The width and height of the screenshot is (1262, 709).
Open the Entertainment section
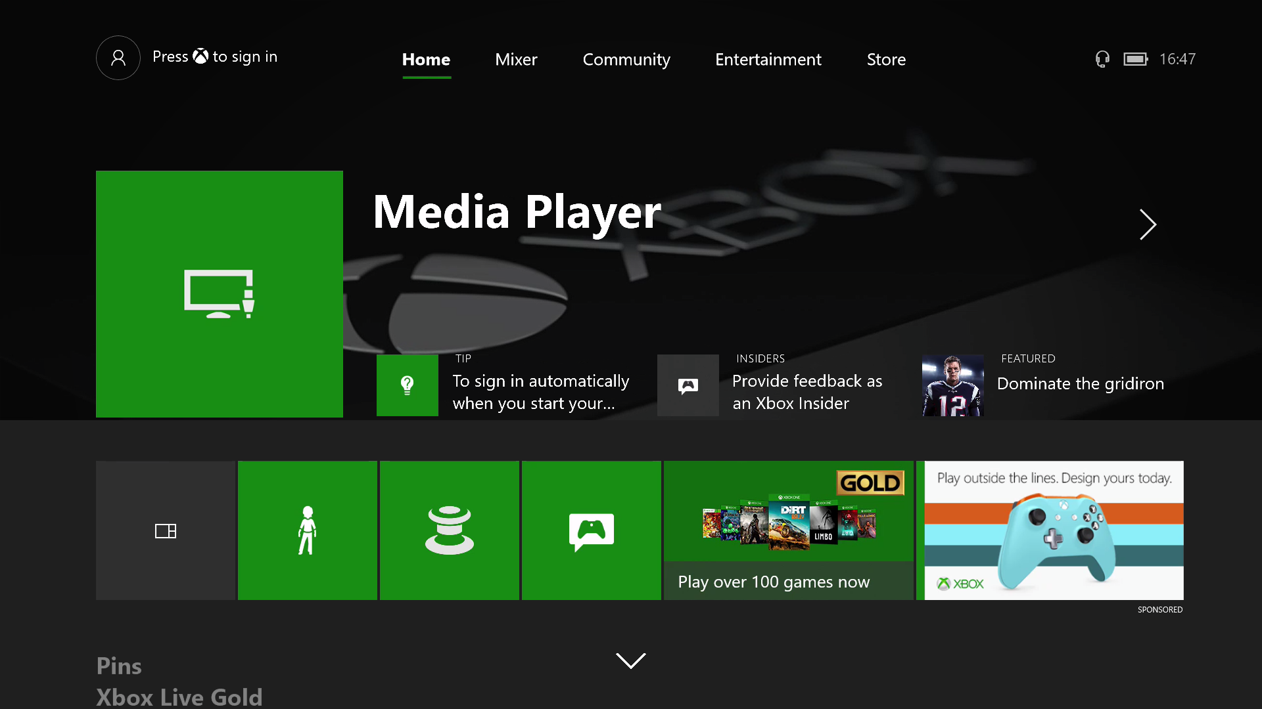point(768,60)
